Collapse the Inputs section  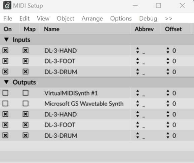tap(6, 40)
